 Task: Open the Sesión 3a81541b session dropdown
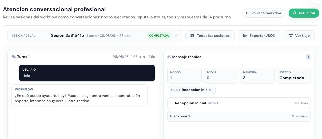95,35
